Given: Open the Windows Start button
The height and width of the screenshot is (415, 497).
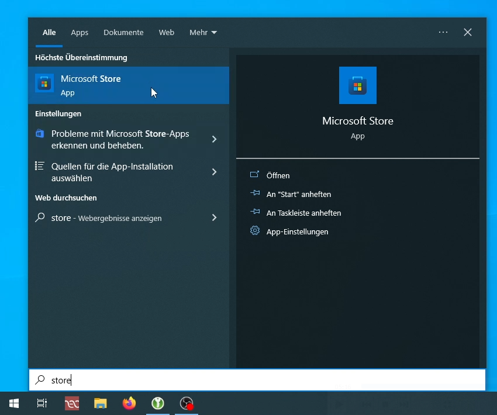Looking at the screenshot, I should 14,403.
